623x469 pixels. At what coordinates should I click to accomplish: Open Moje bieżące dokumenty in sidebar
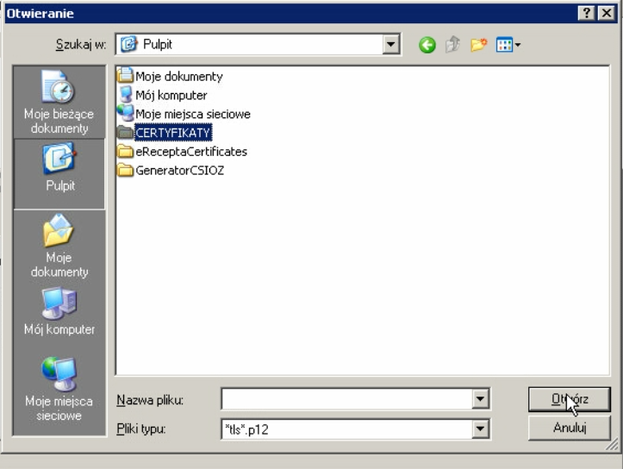click(x=59, y=103)
